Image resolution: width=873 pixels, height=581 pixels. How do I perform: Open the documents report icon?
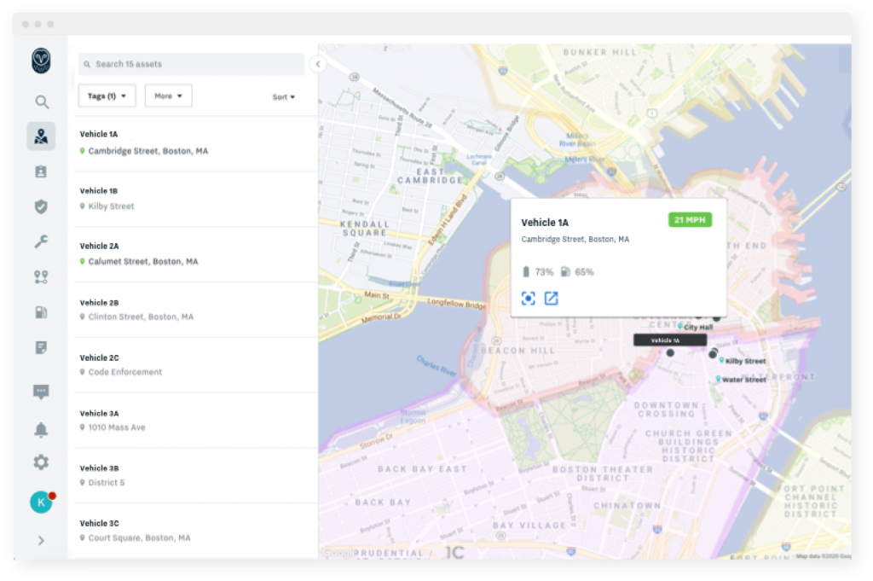tap(41, 347)
